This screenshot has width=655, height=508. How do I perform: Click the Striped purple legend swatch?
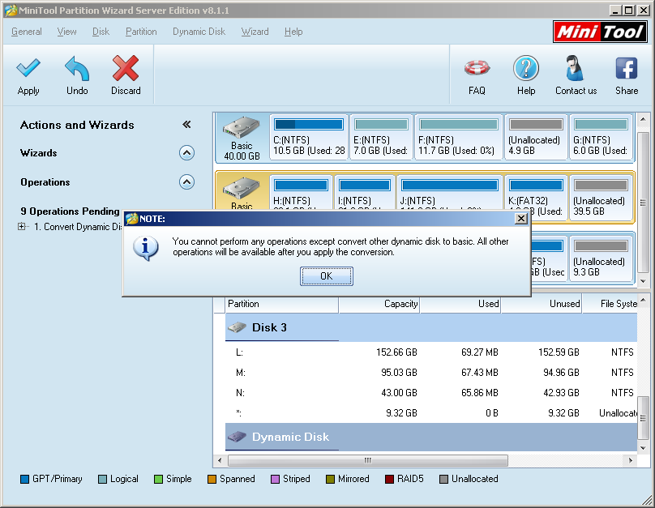275,479
